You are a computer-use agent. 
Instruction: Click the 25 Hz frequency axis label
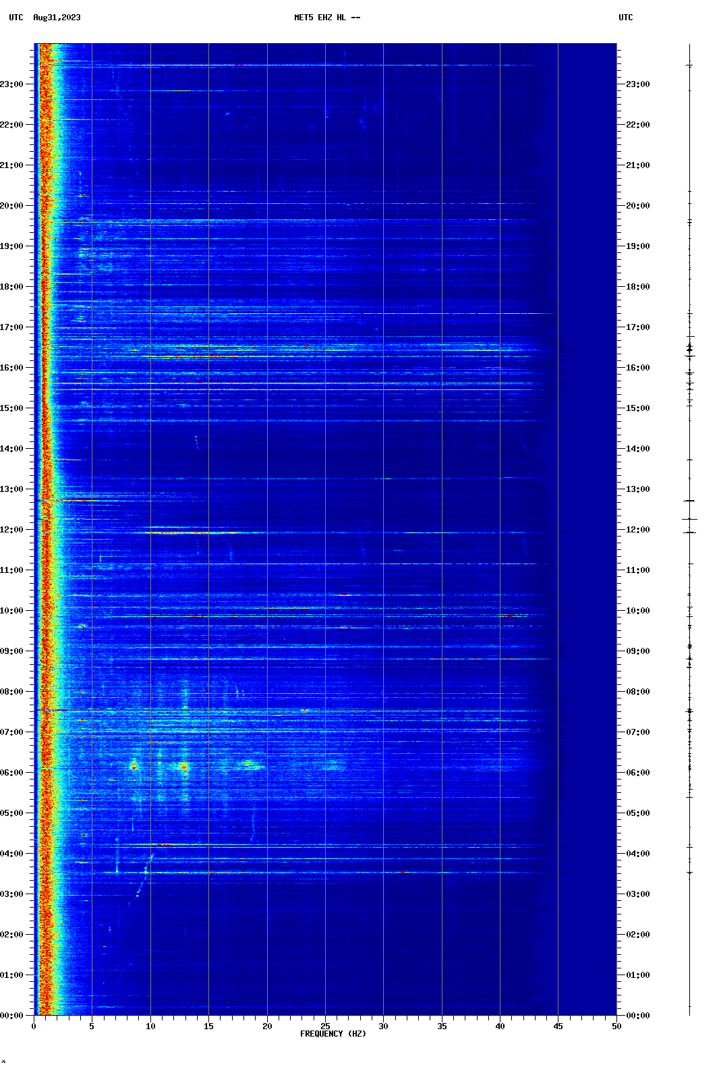point(325,1026)
